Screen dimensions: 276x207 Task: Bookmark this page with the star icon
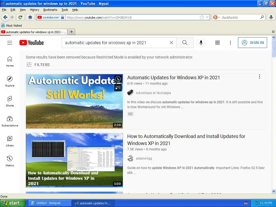click(x=202, y=17)
